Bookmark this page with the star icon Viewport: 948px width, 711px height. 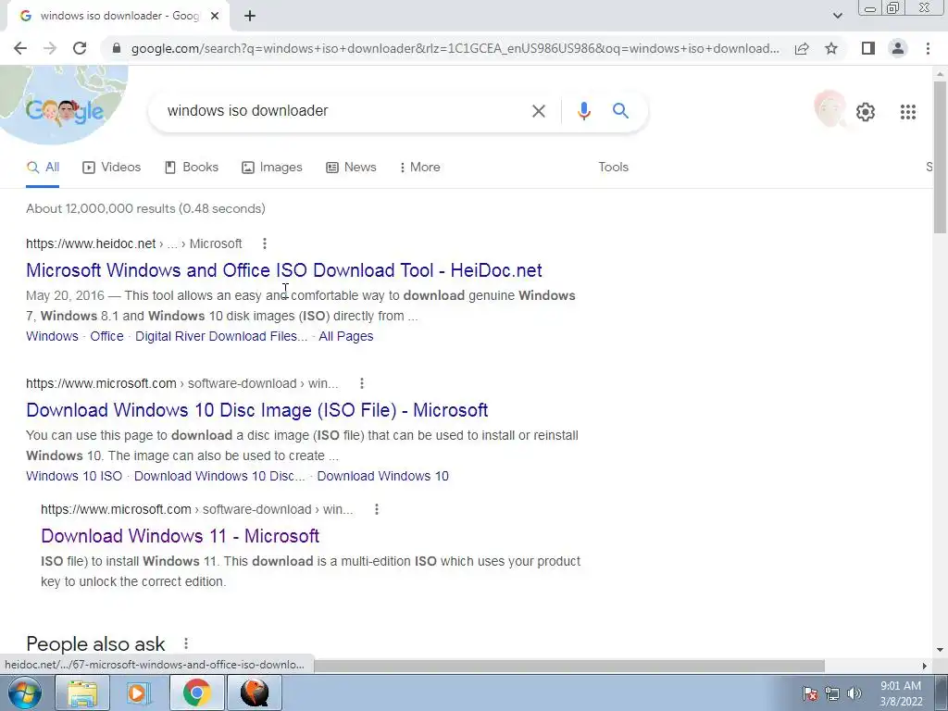coord(831,48)
